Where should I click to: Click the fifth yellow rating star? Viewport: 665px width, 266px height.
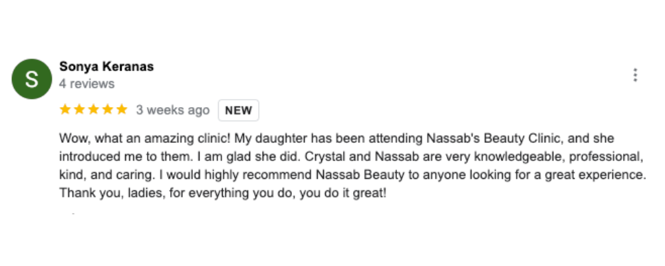click(x=122, y=110)
